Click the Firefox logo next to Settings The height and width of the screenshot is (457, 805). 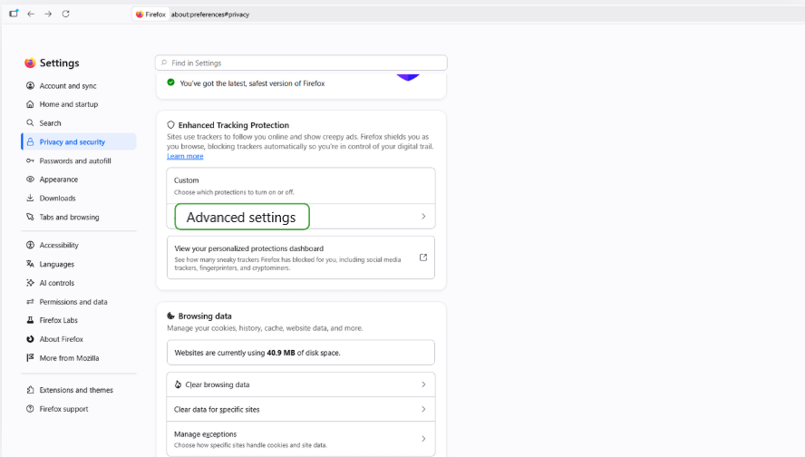click(30, 63)
